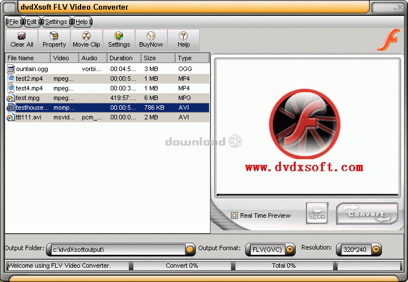Click the title bar system menu icon

pos(10,7)
